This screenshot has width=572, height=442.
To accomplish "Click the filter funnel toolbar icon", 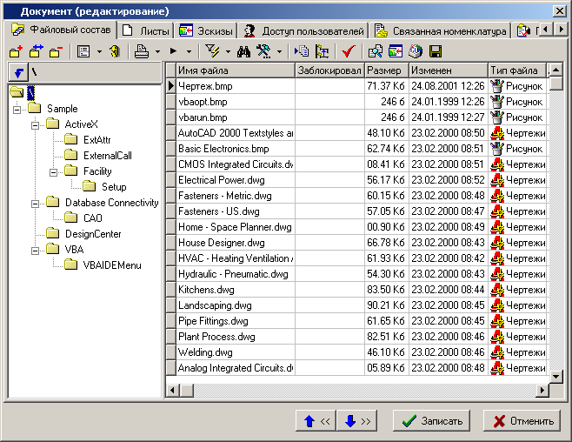I will point(213,52).
